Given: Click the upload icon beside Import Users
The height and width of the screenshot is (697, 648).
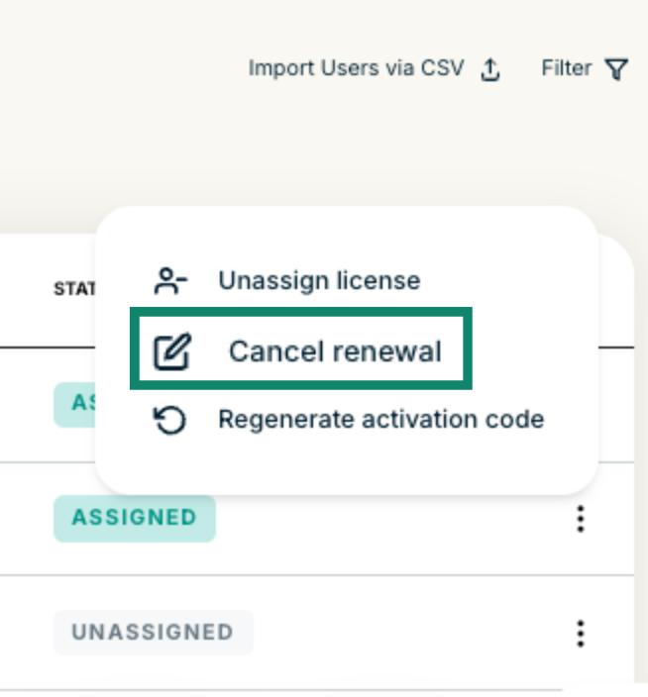Looking at the screenshot, I should (x=489, y=69).
